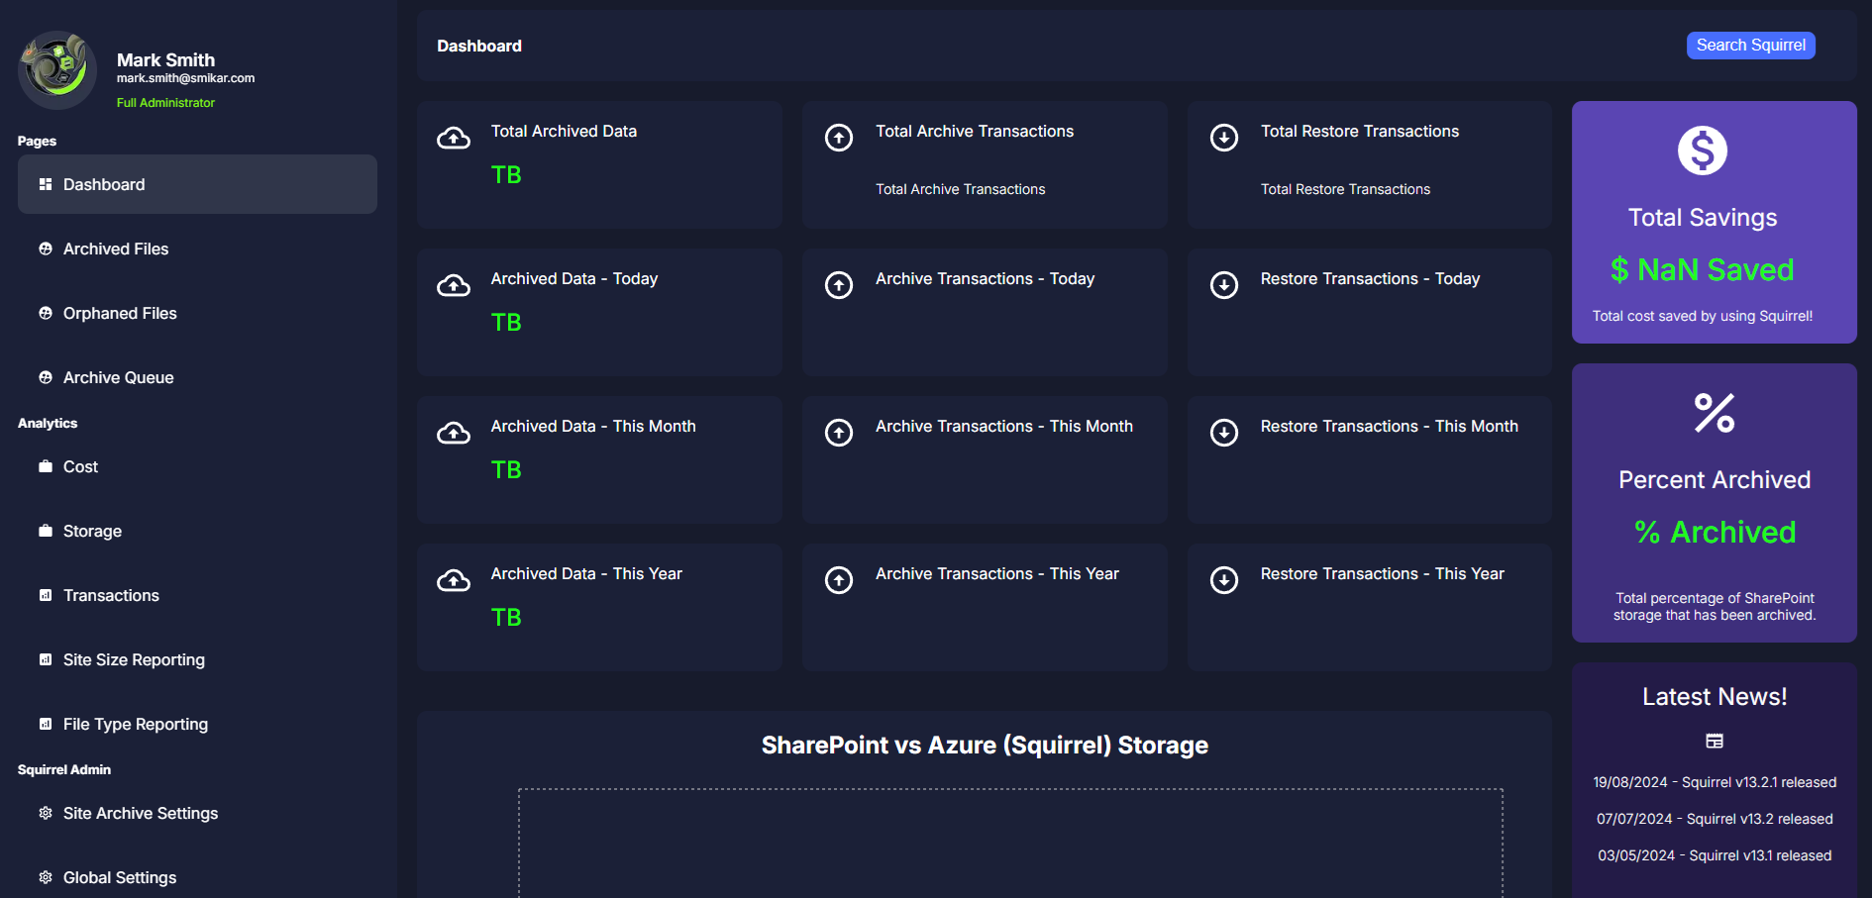Open Site Archive Settings
1872x898 pixels.
pos(141,813)
